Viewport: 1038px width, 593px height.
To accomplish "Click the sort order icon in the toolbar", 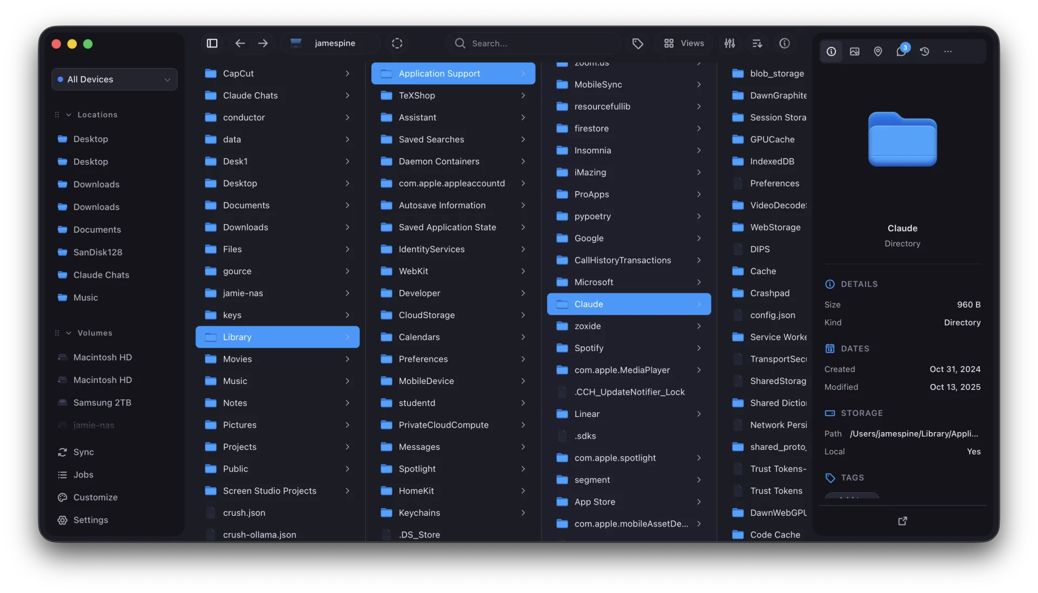I will click(x=757, y=43).
